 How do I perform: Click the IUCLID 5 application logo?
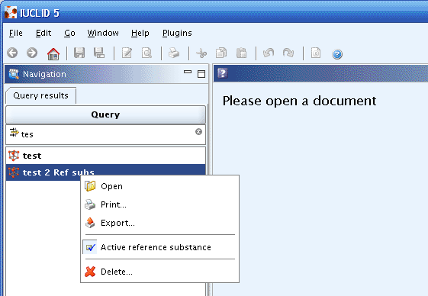[11, 12]
